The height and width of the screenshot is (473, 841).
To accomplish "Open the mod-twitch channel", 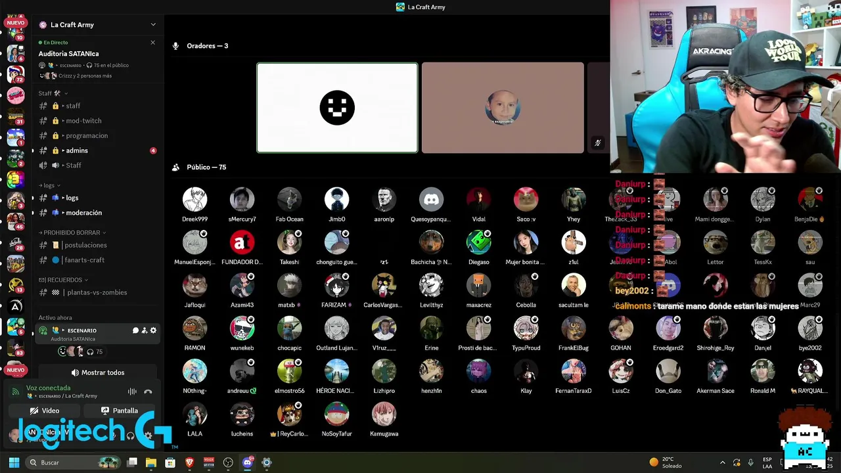I will coord(97,121).
